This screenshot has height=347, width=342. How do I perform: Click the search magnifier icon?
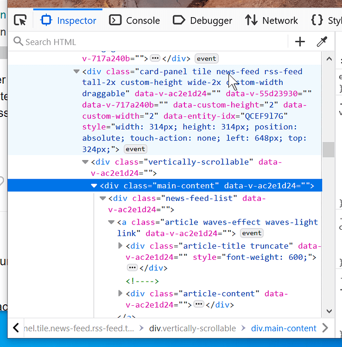[x=18, y=41]
